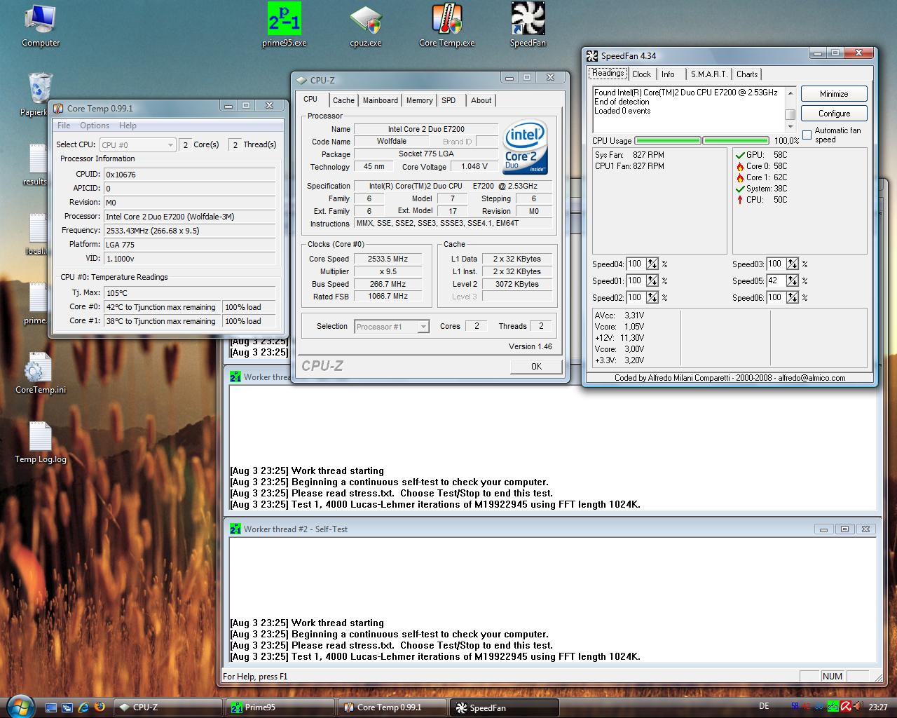
Task: Click CPU-Z taskbar button
Action: pyautogui.click(x=167, y=707)
